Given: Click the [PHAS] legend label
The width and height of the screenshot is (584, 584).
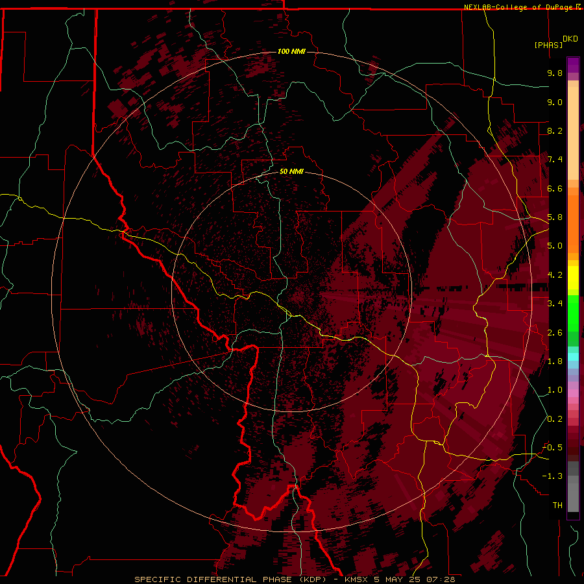Looking at the screenshot, I should tap(548, 45).
